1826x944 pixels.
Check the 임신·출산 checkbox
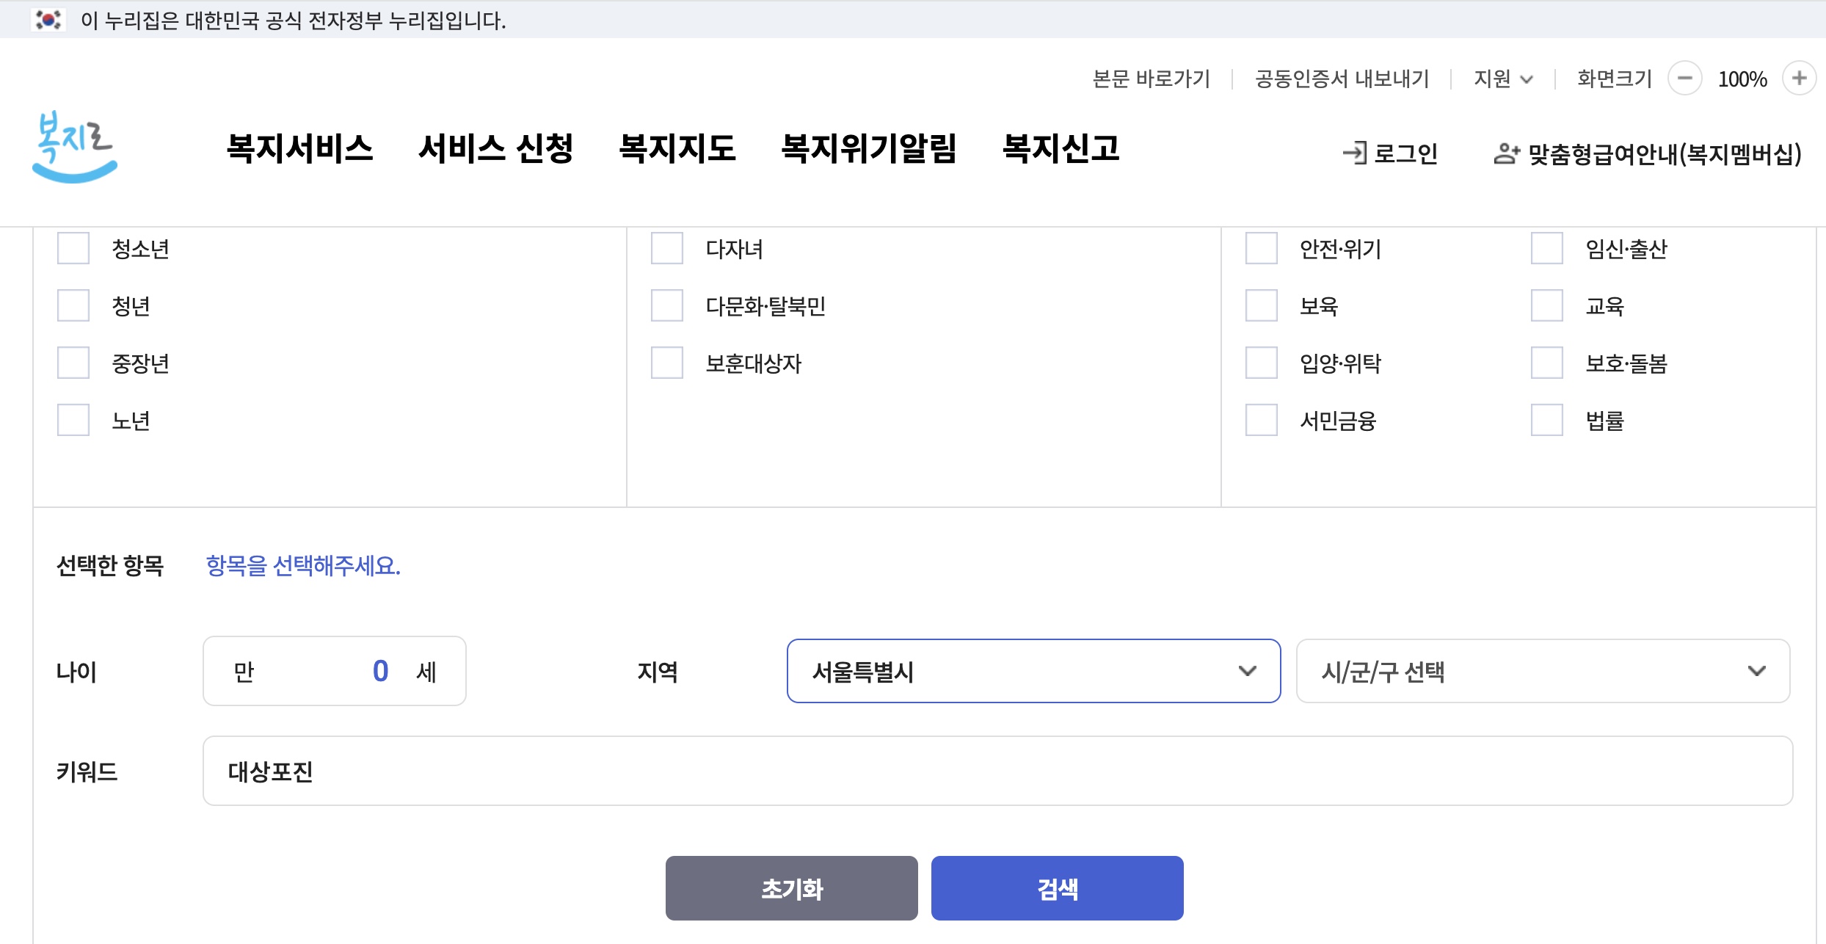tap(1547, 250)
